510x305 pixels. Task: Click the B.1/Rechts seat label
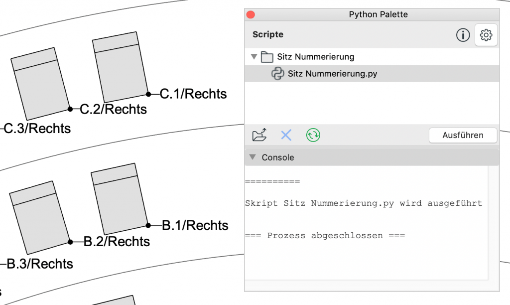click(x=195, y=225)
